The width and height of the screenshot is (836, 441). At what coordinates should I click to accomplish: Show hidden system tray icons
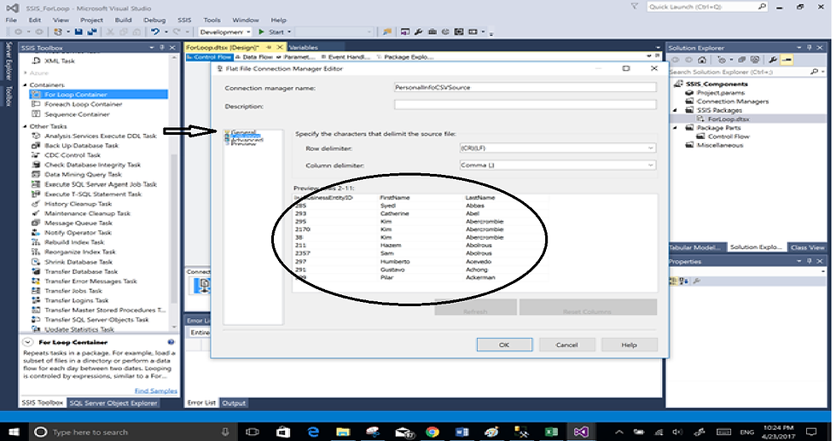pos(618,432)
